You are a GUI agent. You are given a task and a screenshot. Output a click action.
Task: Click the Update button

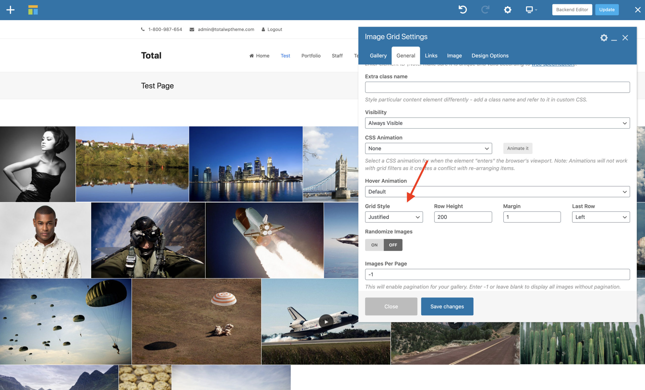[x=607, y=10]
